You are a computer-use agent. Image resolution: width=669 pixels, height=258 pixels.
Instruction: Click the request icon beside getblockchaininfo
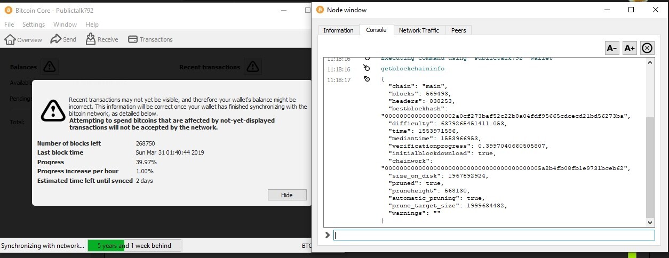click(367, 68)
